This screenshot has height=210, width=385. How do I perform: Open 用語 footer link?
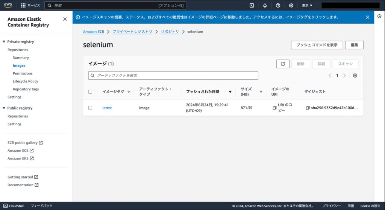click(x=351, y=206)
